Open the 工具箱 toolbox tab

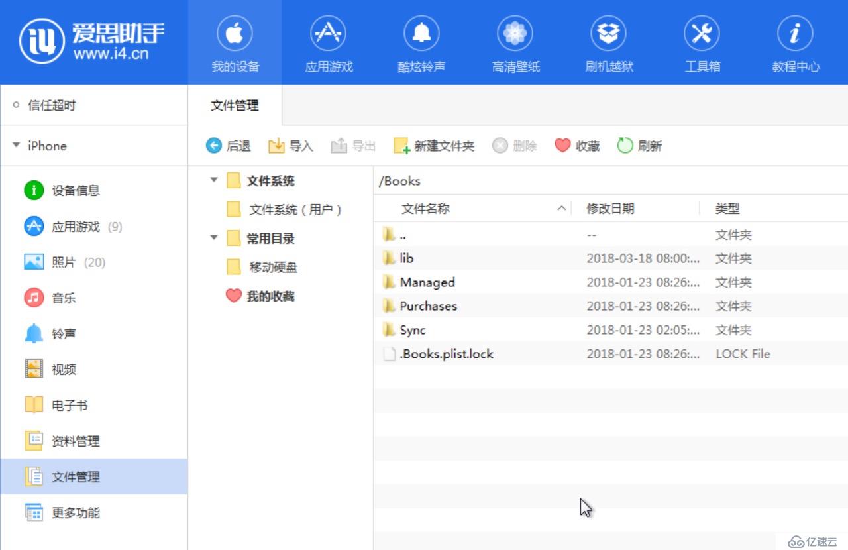[702, 44]
